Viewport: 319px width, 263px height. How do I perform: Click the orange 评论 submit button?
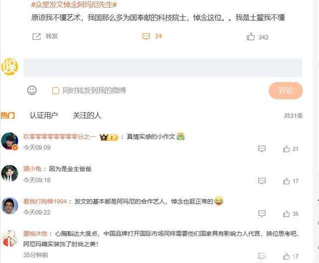coord(286,91)
